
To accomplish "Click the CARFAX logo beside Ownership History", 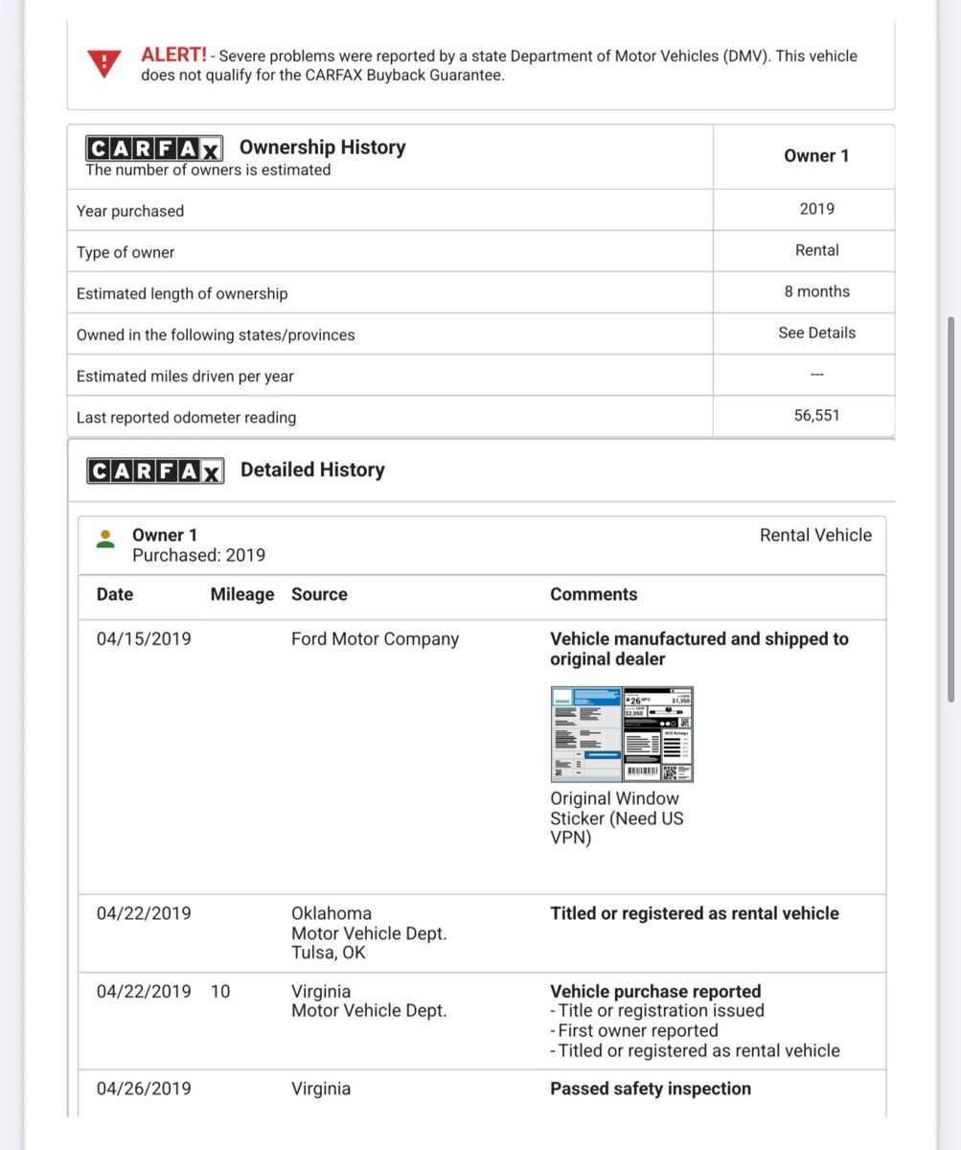I will click(154, 149).
